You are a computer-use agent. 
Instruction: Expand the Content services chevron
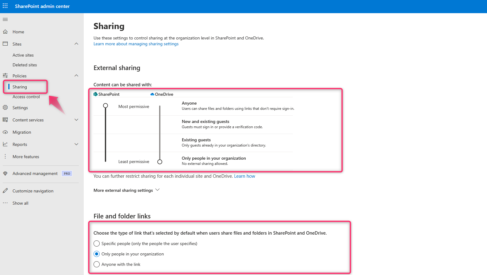click(76, 120)
